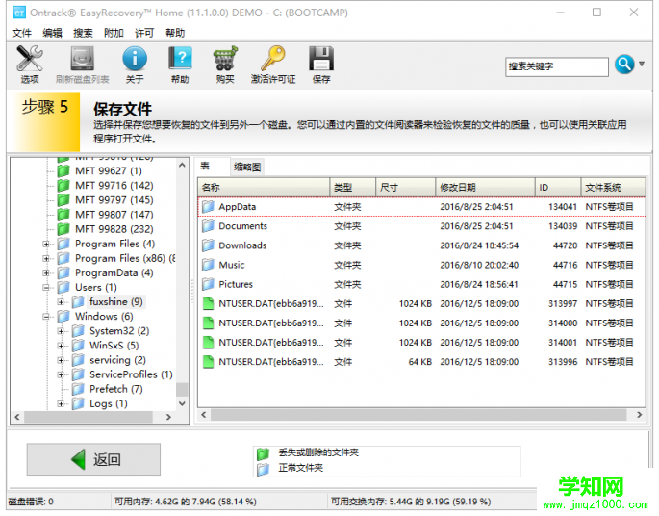
Task: Select Prefetch (7) folder in tree
Action: pos(116,389)
